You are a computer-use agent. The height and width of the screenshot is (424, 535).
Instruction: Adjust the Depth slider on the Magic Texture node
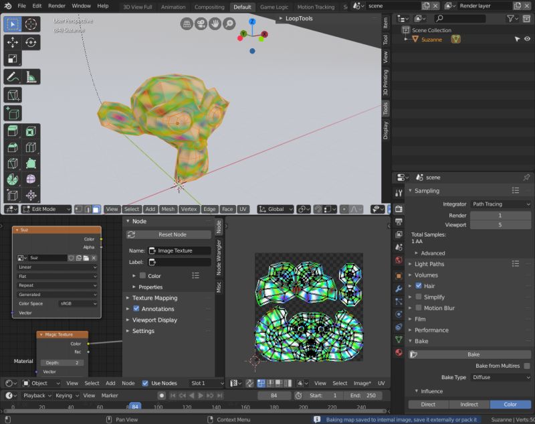[63, 362]
